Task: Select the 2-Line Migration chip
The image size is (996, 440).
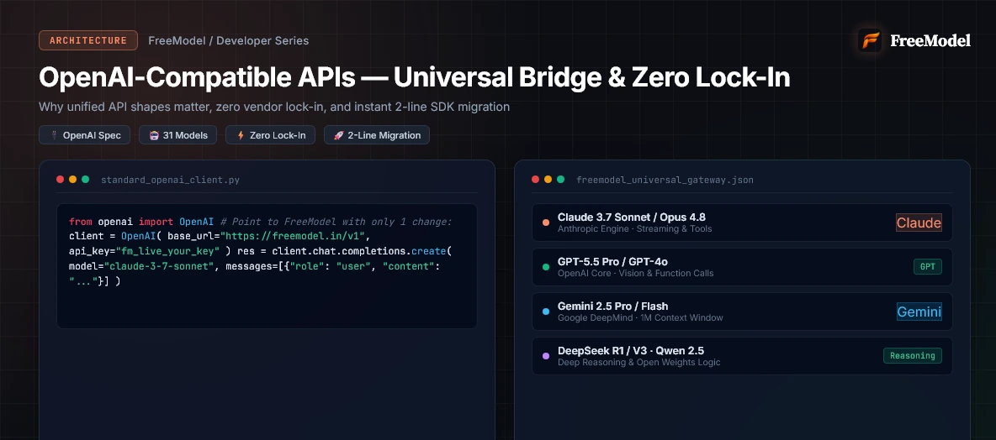Action: coord(377,135)
